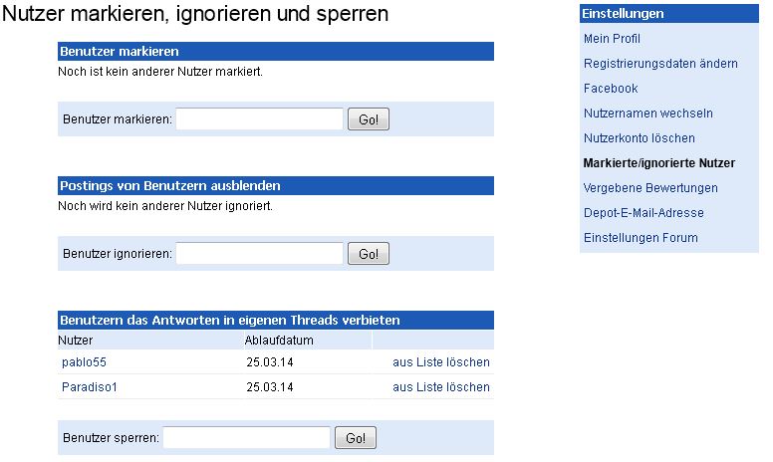Viewport: 773px width, 462px height.
Task: Select Nutzernamen wechseln in sidebar
Action: (x=647, y=114)
